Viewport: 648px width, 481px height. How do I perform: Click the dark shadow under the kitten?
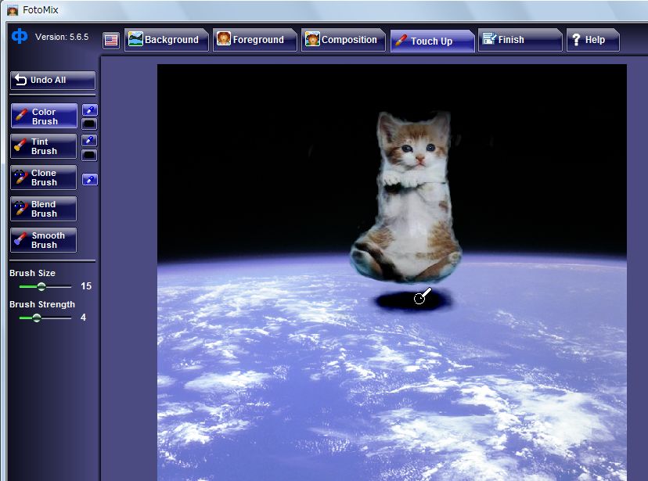(413, 300)
